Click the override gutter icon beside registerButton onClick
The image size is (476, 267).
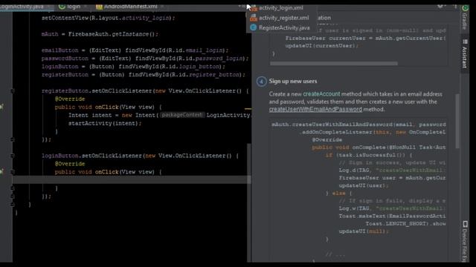click(x=1, y=107)
